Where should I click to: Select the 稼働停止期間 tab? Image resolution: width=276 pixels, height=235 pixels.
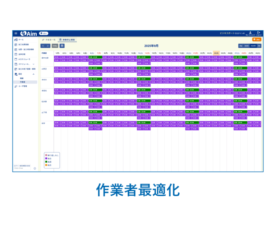pyautogui.click(x=67, y=39)
